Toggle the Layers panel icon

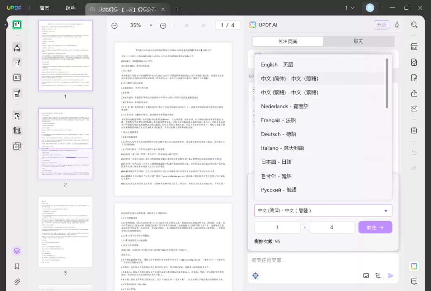(x=17, y=251)
